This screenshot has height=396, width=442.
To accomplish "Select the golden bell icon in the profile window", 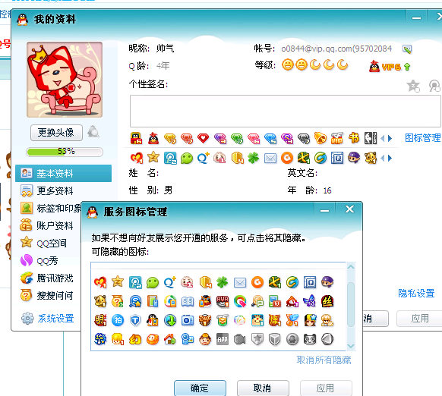I will pyautogui.click(x=320, y=138).
